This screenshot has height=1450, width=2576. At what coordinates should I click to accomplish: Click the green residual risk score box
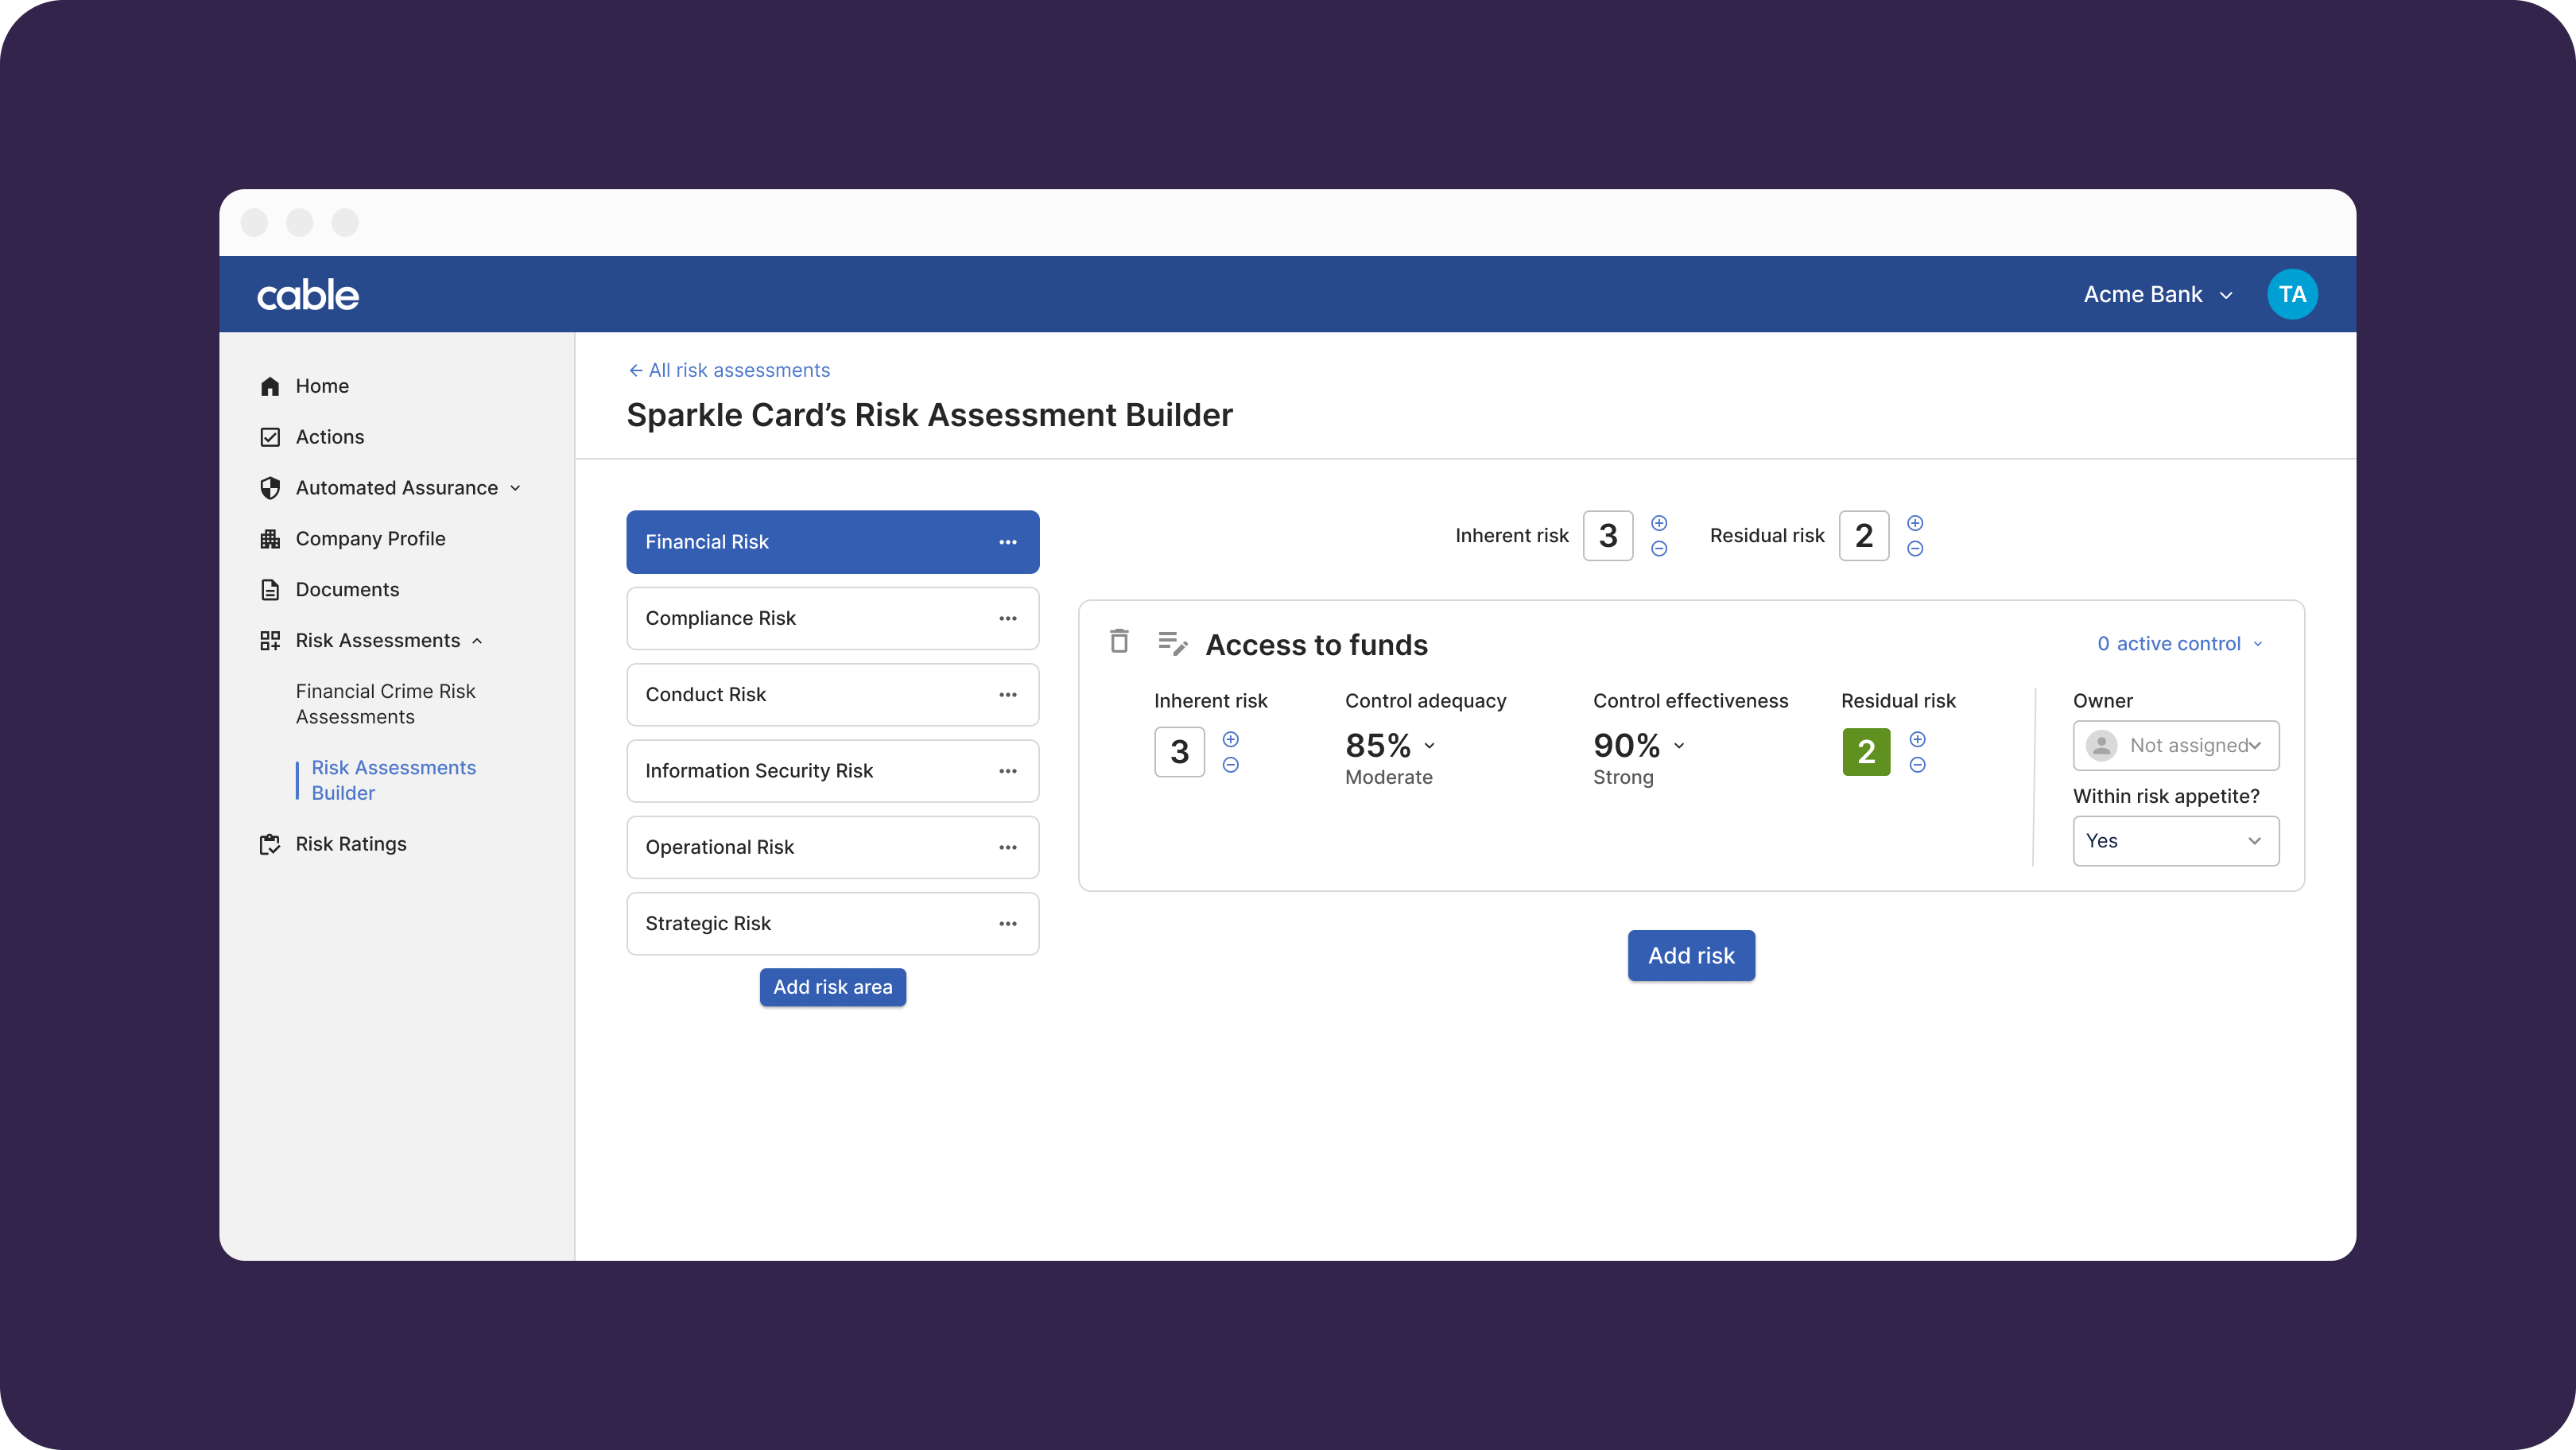[x=1865, y=752]
